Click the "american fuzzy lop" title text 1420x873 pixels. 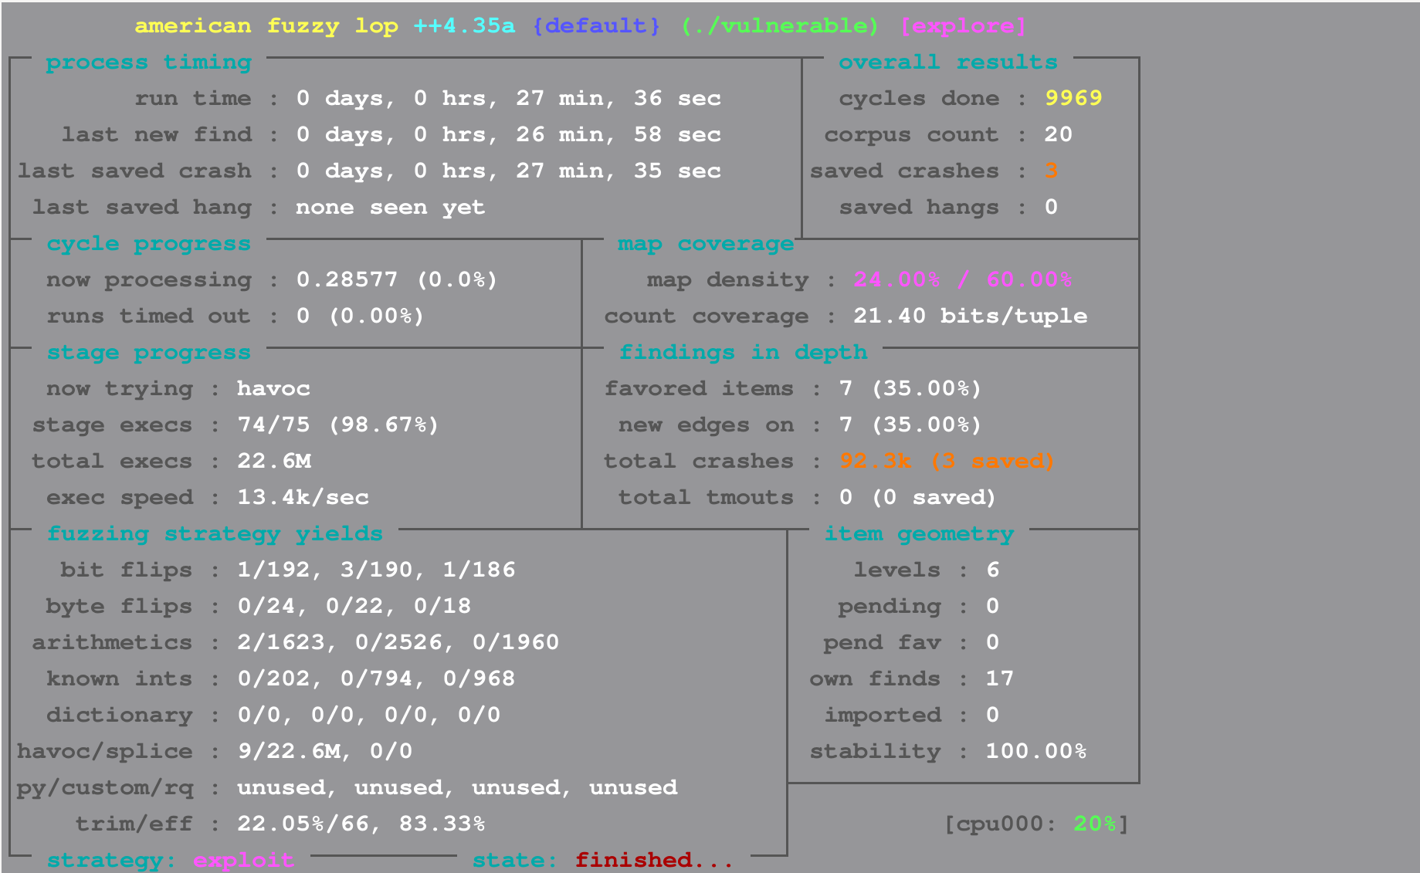coord(266,26)
